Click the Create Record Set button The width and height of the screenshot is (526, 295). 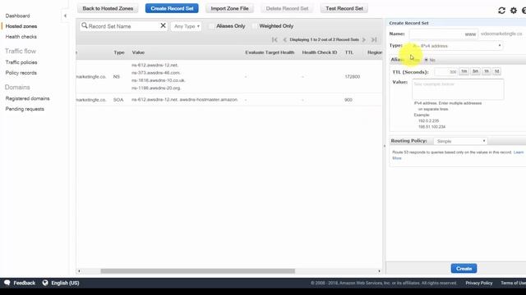click(x=172, y=8)
